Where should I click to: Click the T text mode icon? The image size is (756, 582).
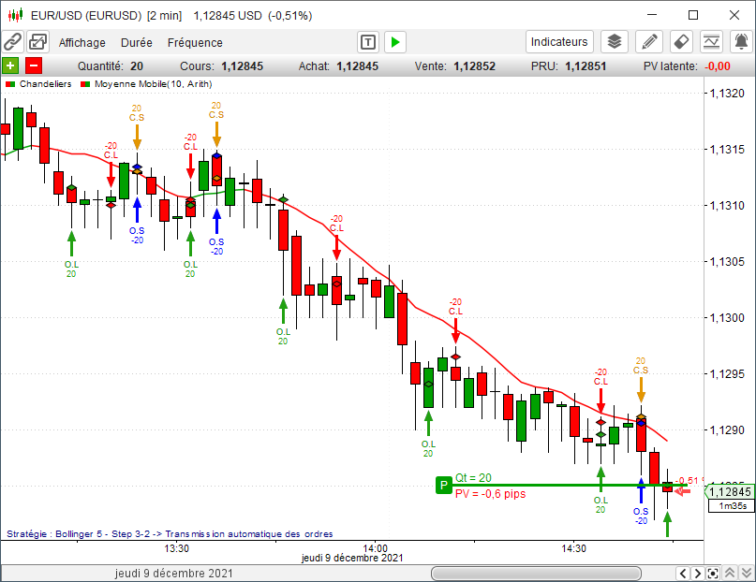[x=368, y=42]
